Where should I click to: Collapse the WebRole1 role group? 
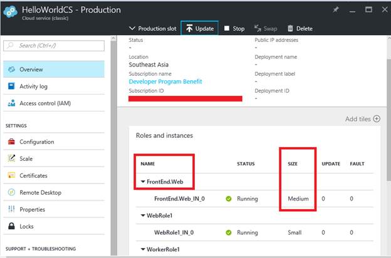tap(143, 215)
